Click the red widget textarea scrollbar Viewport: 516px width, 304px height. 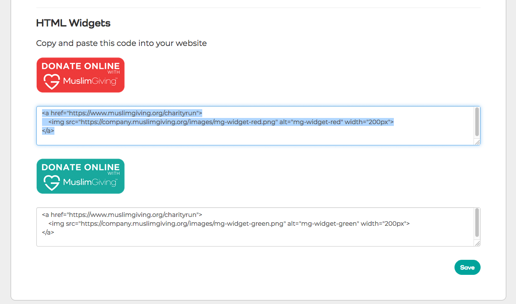click(477, 122)
